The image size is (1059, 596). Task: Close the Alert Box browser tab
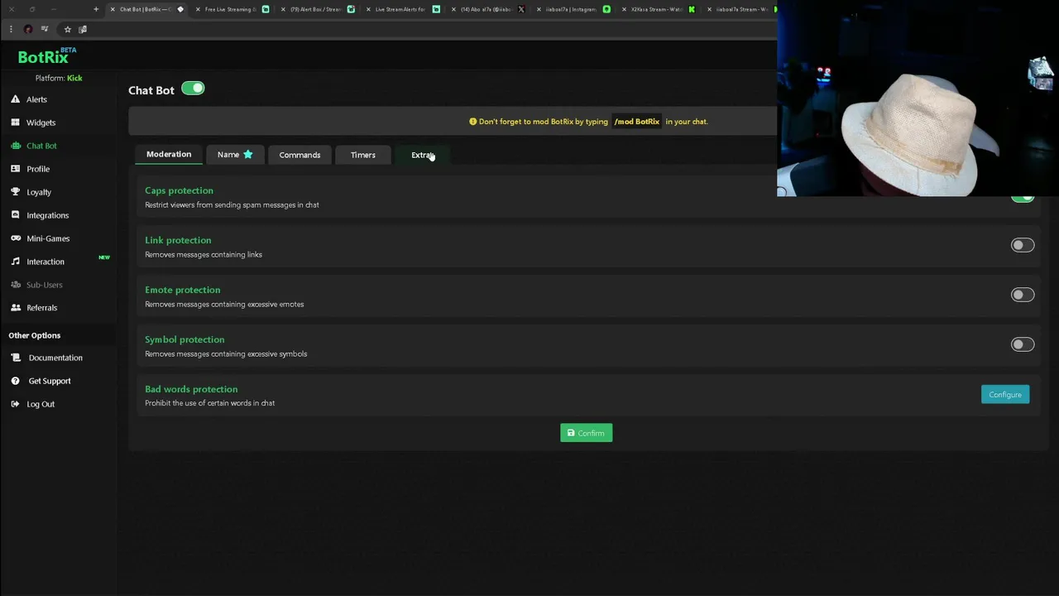tap(283, 9)
